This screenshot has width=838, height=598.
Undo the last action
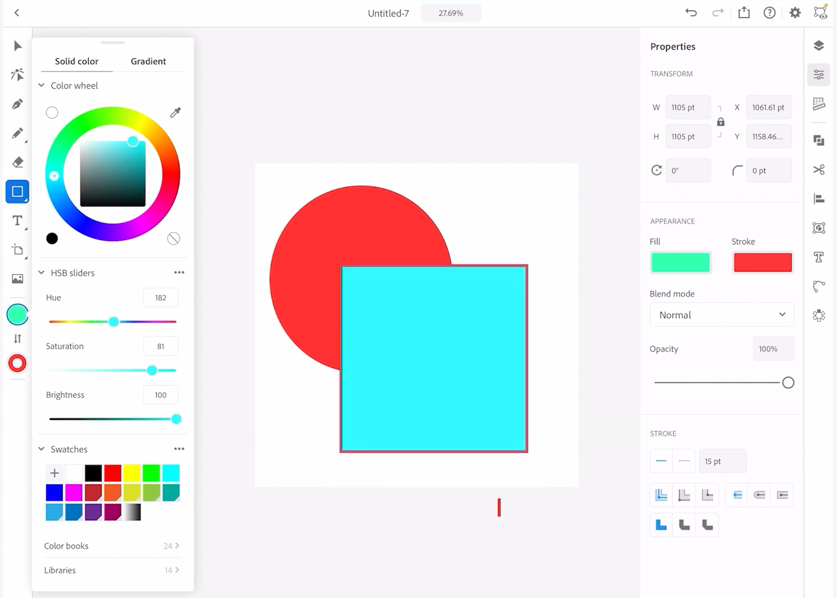(x=691, y=13)
